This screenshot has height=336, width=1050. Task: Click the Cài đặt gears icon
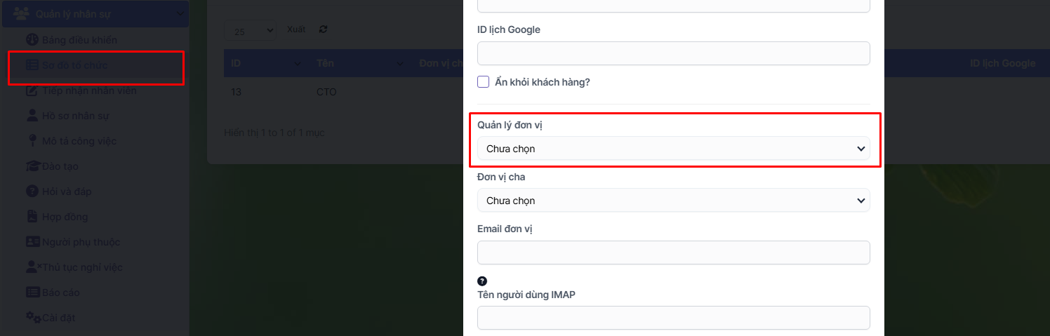[x=33, y=318]
